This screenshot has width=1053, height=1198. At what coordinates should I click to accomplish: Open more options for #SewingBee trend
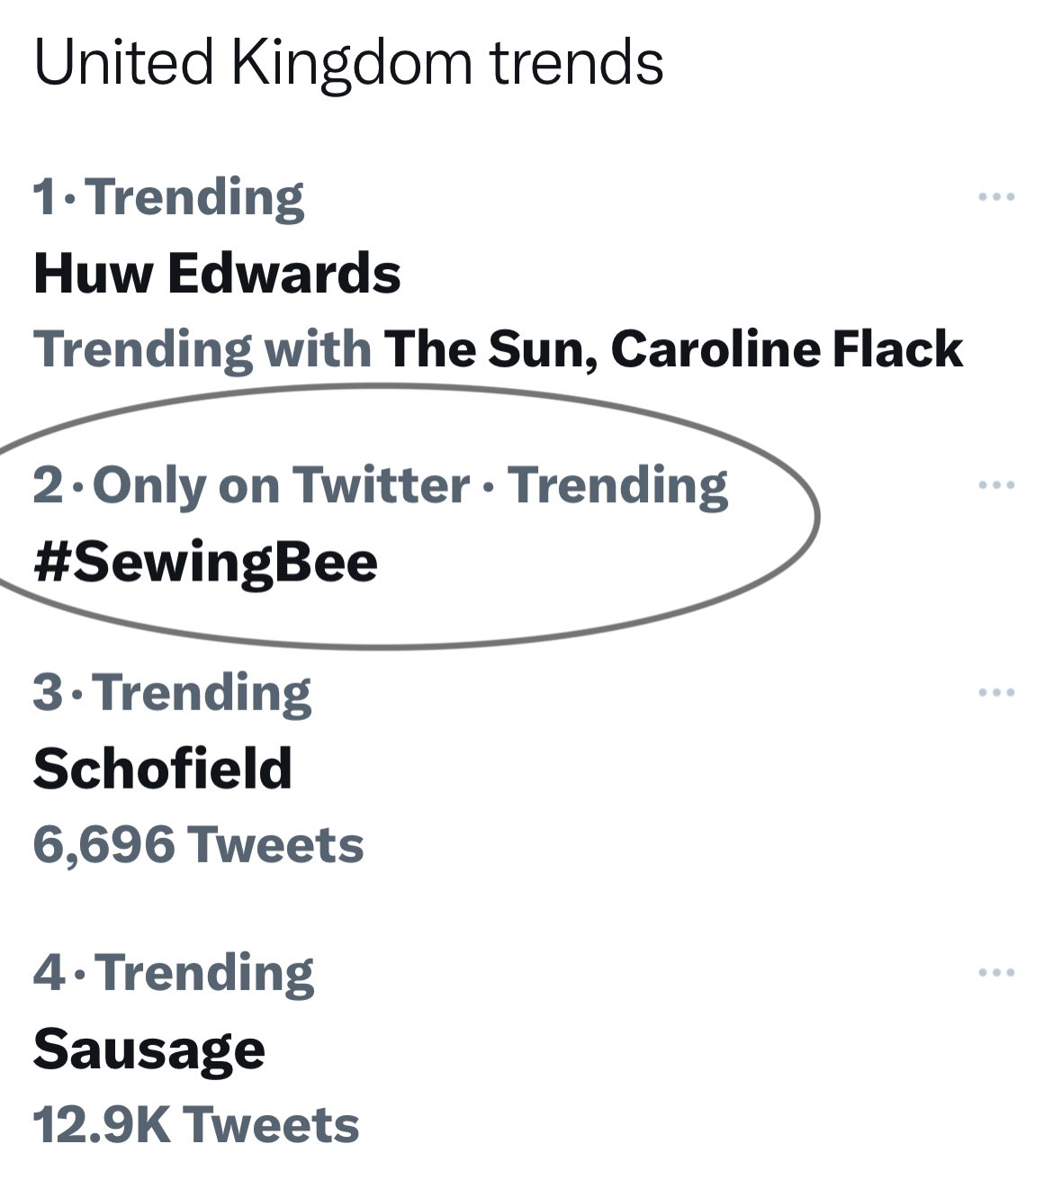pos(997,485)
